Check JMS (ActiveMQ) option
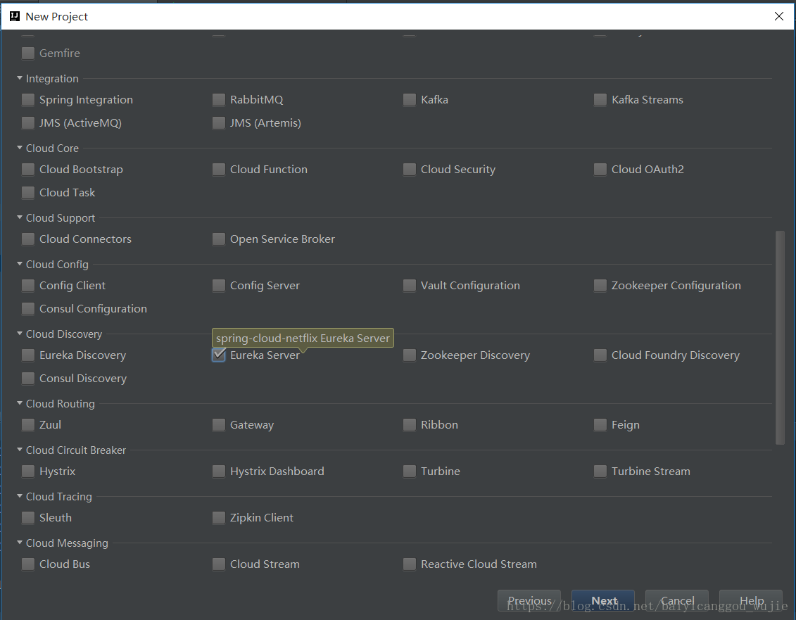The image size is (796, 620). point(28,123)
